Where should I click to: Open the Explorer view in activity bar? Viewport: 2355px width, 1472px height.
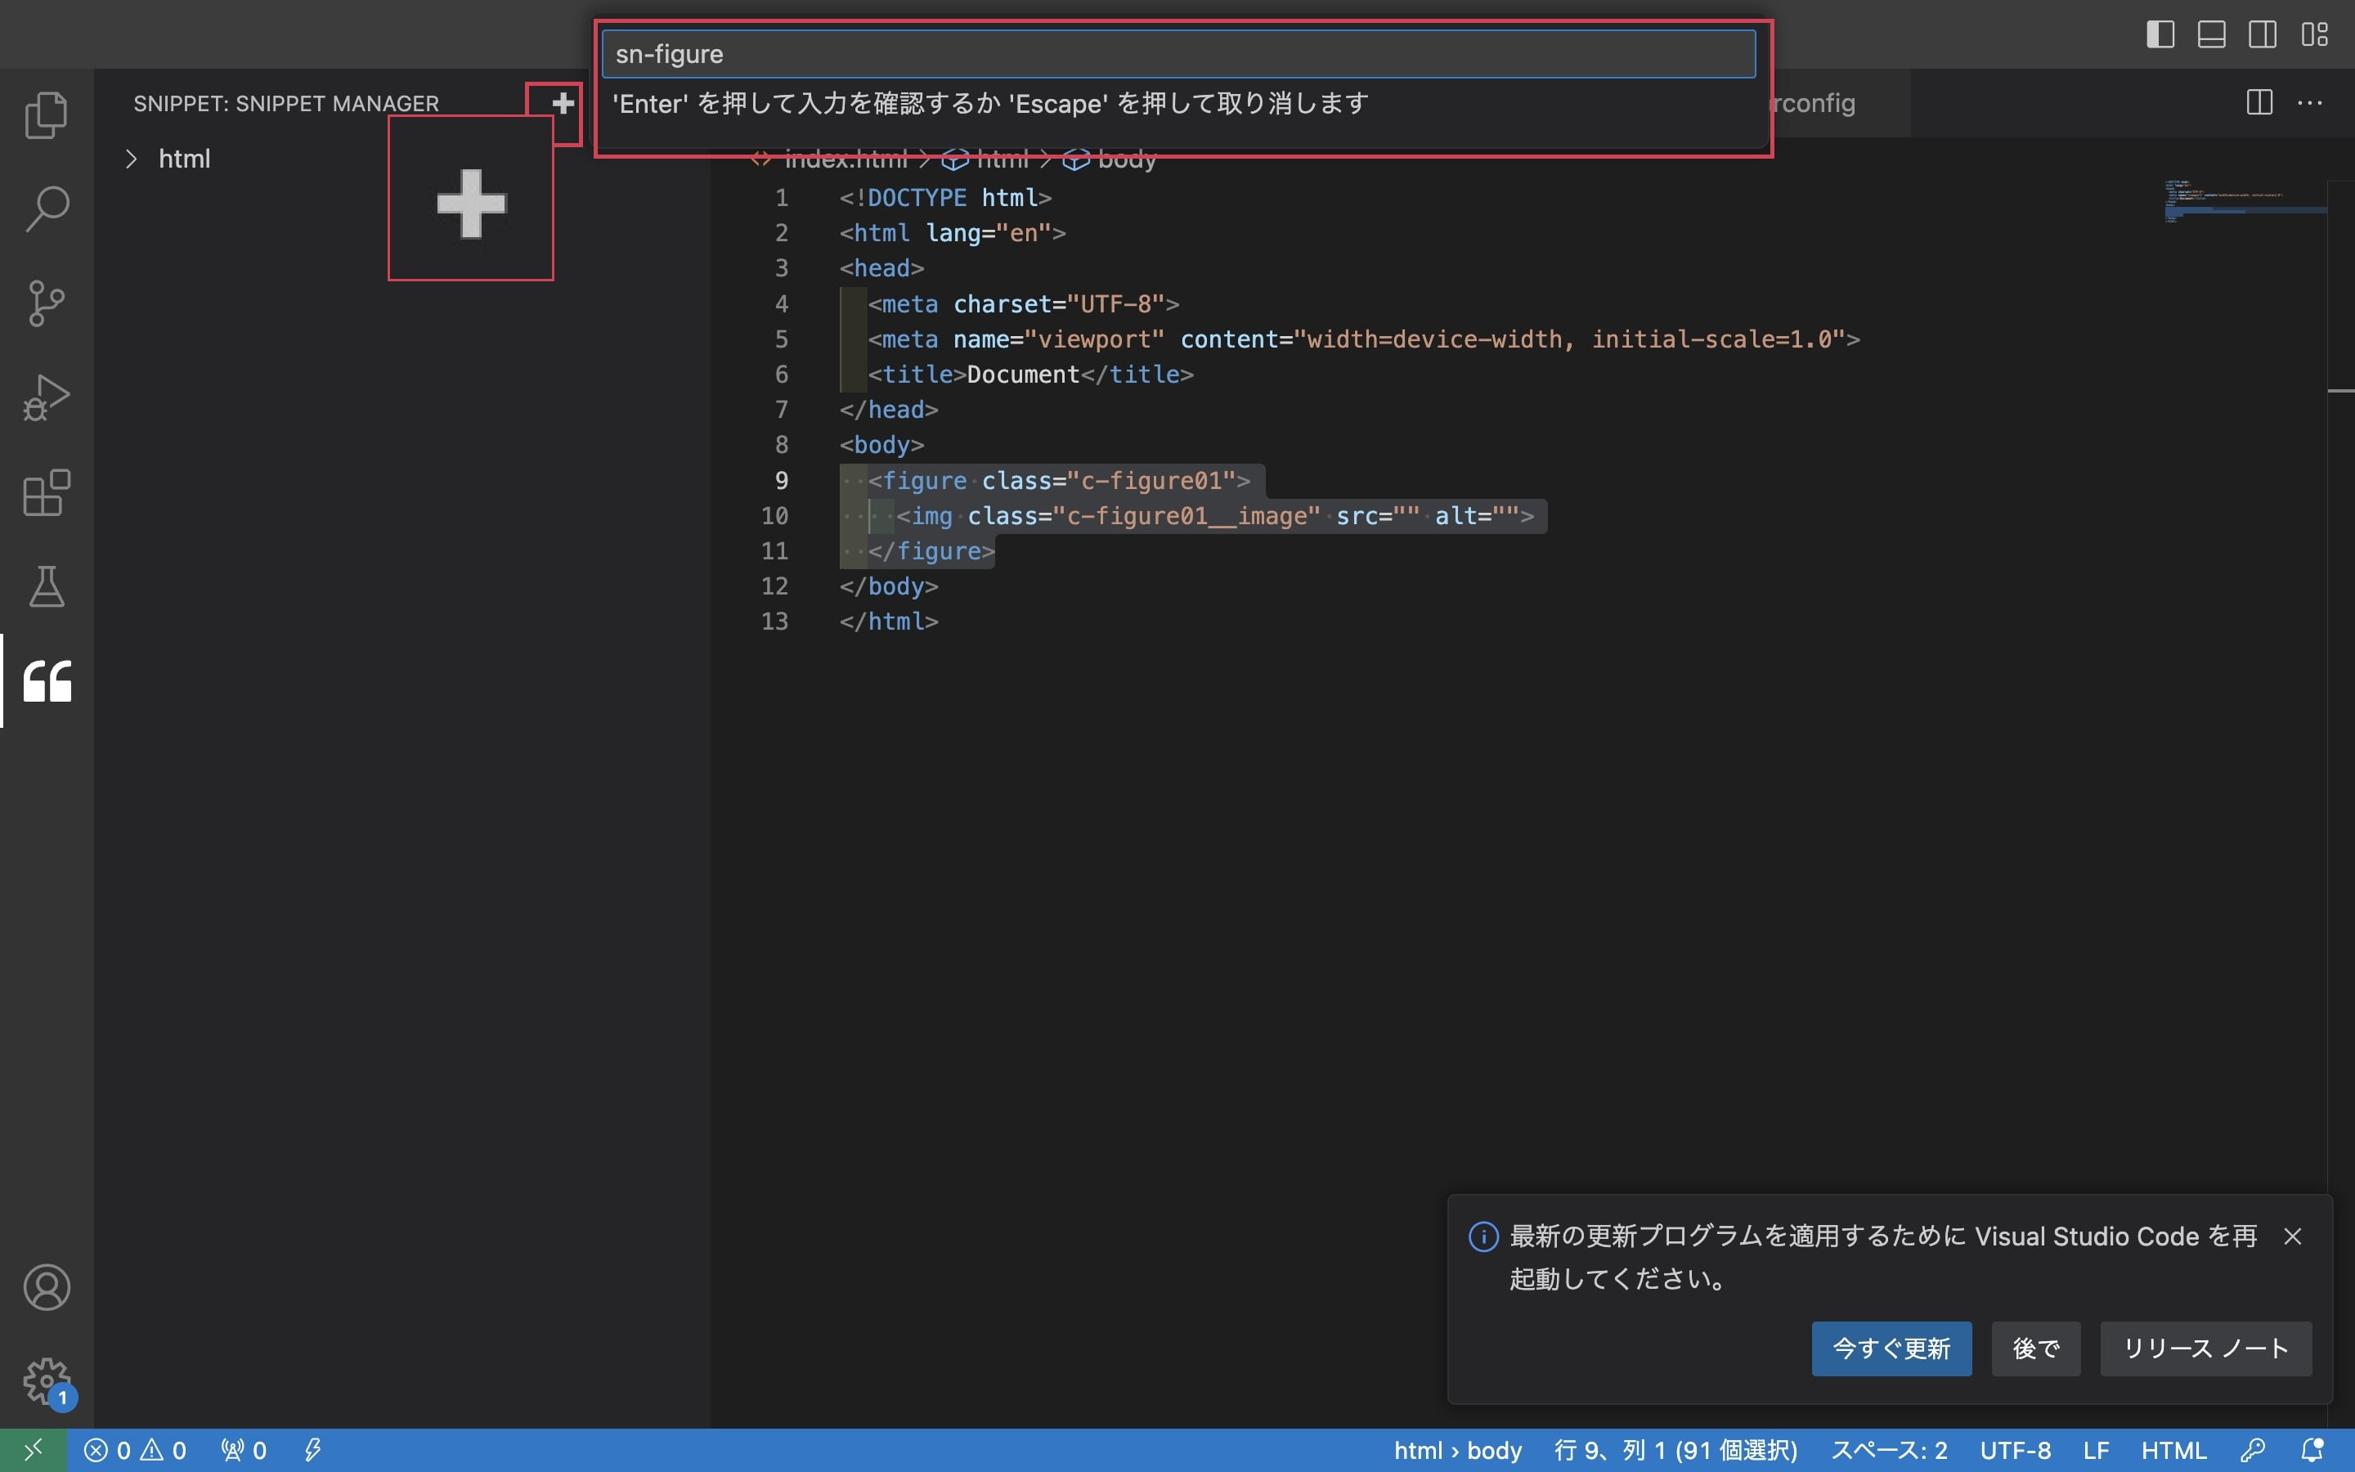point(46,114)
